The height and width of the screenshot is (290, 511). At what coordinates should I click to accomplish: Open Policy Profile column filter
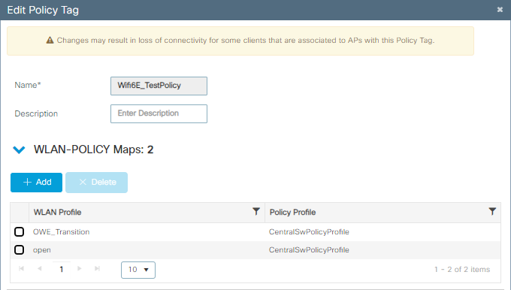(492, 212)
